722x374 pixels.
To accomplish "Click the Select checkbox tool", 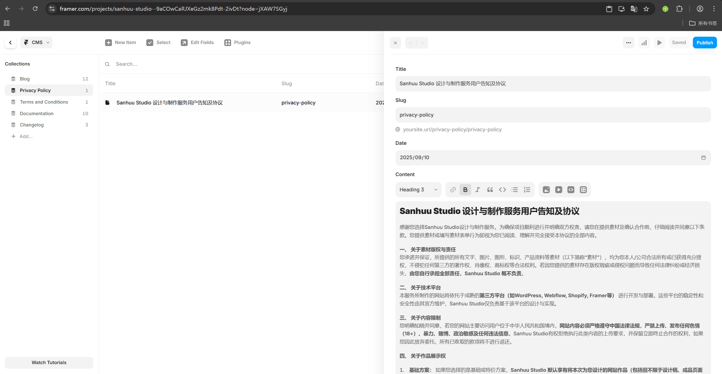I will (x=158, y=42).
